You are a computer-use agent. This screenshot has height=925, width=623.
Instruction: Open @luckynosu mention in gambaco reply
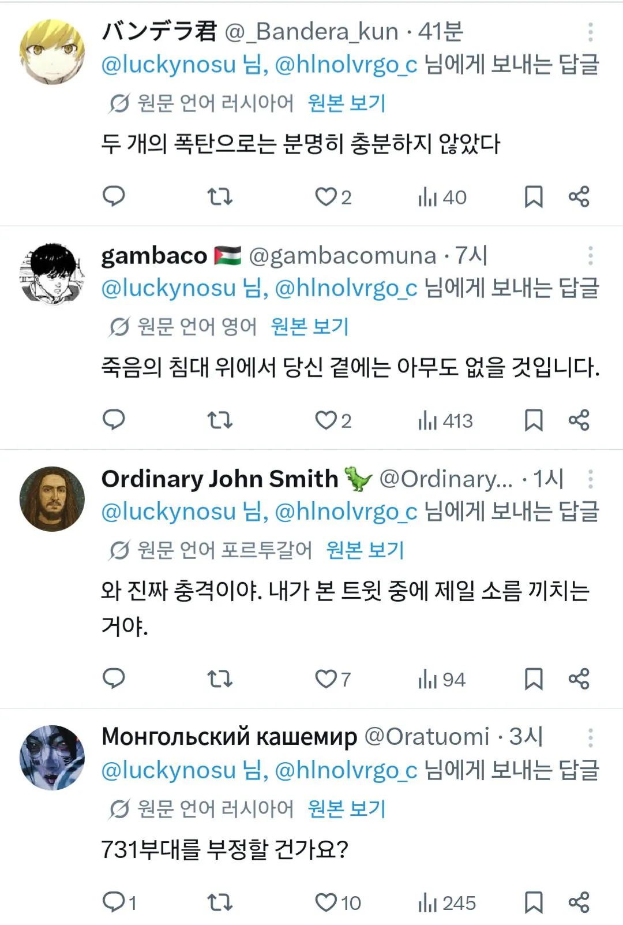(168, 288)
